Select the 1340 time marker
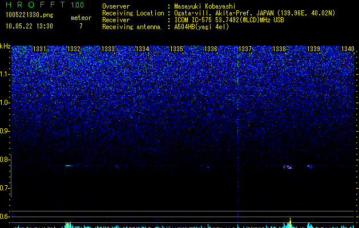359x228 pixels. coord(348,49)
